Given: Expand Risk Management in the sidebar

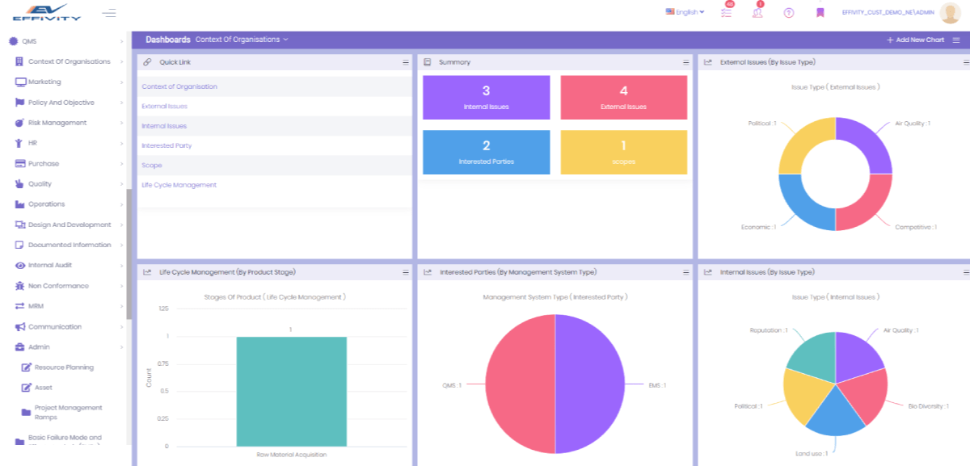Looking at the screenshot, I should coord(57,123).
